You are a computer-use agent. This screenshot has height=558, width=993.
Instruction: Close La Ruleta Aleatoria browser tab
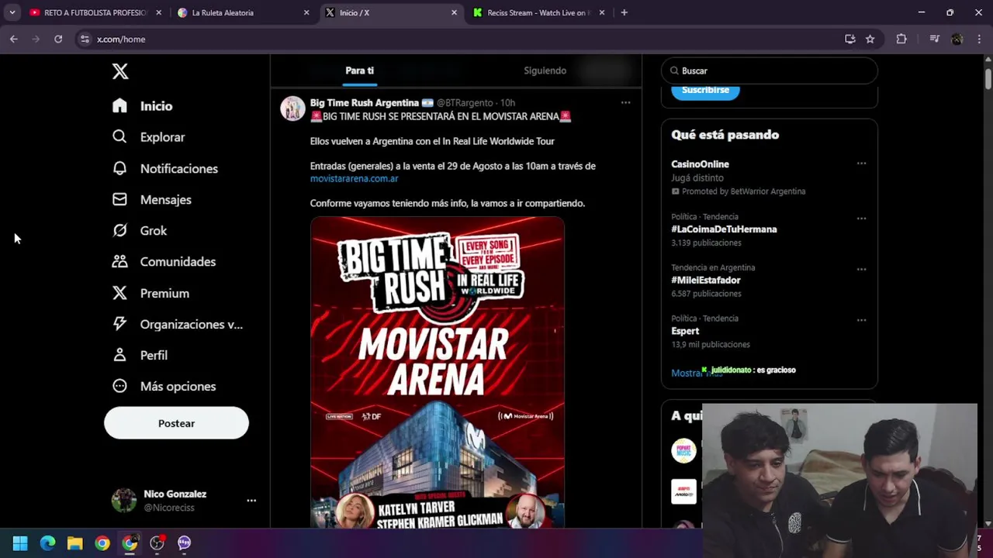(x=306, y=12)
